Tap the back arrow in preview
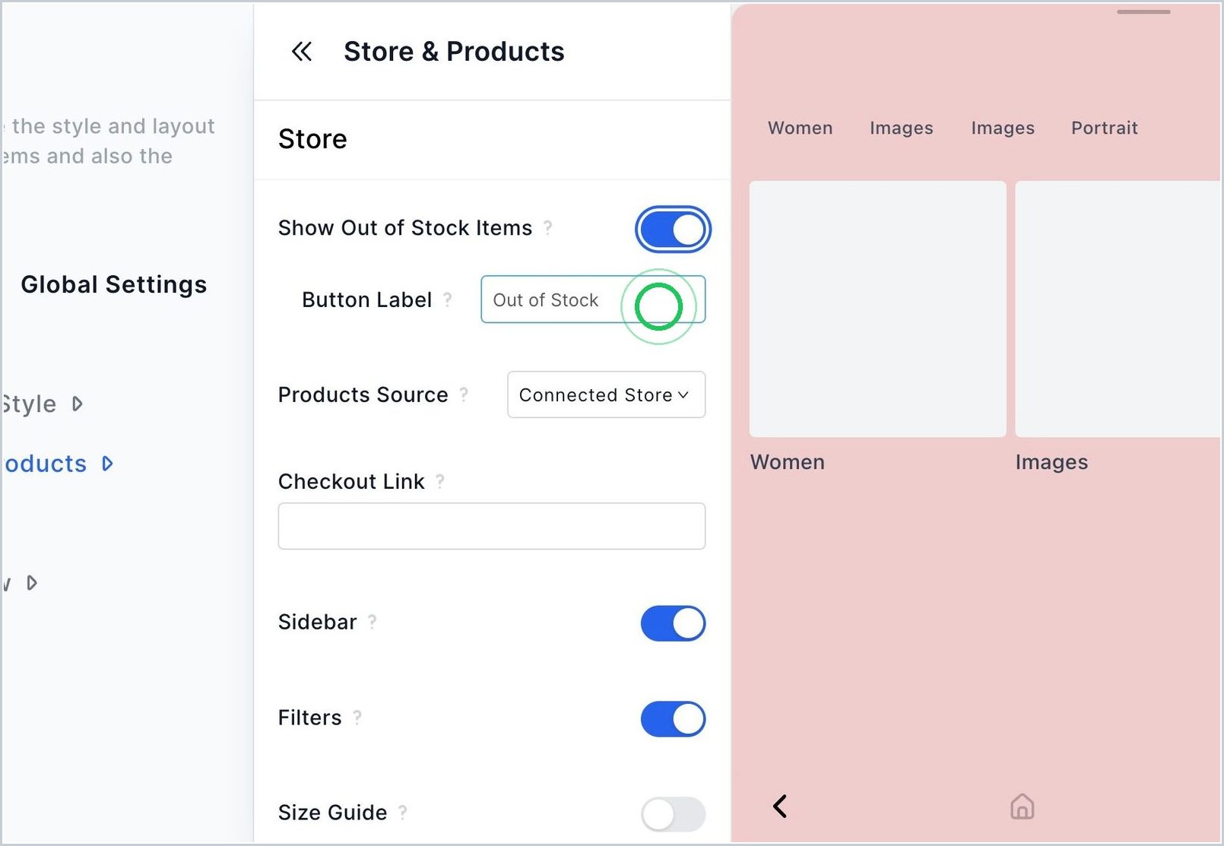Viewport: 1224px width, 846px height. (x=780, y=806)
